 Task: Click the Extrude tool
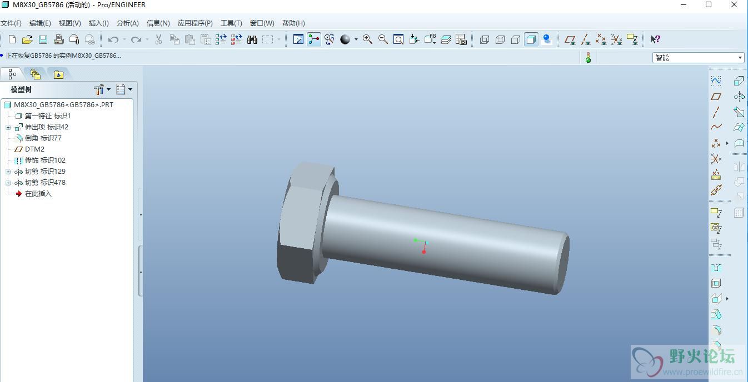click(x=739, y=81)
